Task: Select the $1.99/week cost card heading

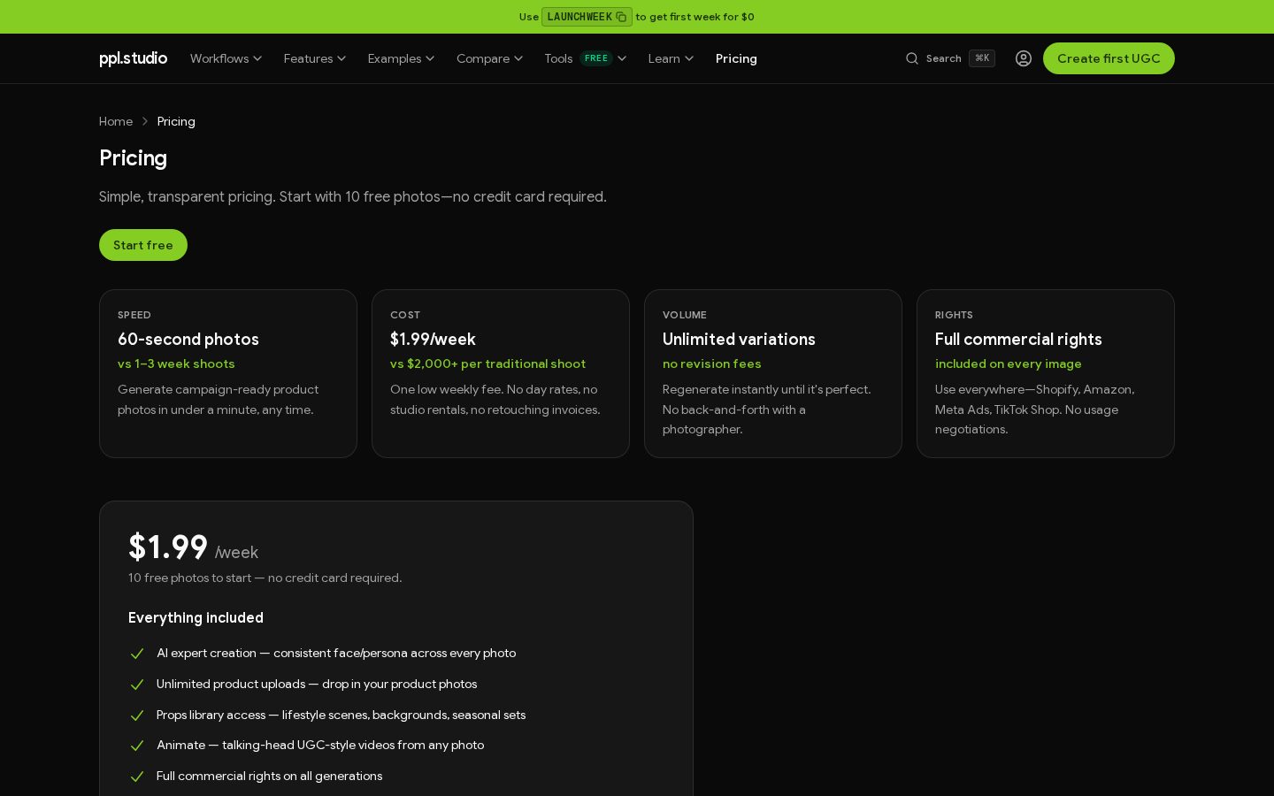Action: pyautogui.click(x=433, y=339)
